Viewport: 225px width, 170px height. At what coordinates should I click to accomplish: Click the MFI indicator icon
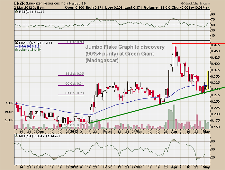pos(17,136)
